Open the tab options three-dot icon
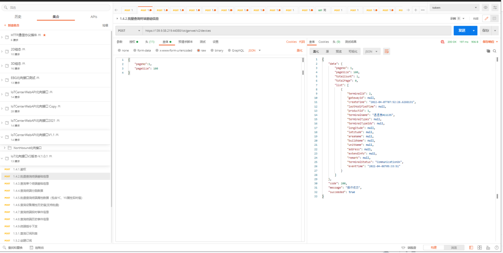The height and width of the screenshot is (253, 503). click(423, 10)
